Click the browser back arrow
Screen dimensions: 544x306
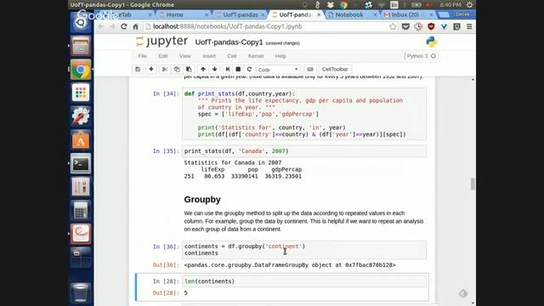(100, 26)
